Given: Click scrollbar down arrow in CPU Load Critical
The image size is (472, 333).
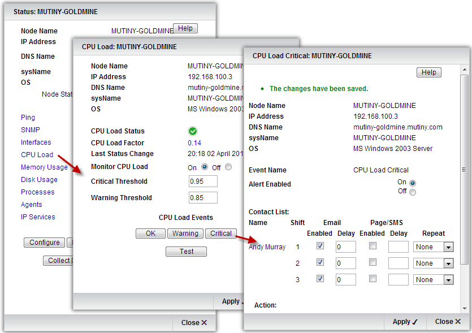Looking at the screenshot, I should pyautogui.click(x=465, y=309).
